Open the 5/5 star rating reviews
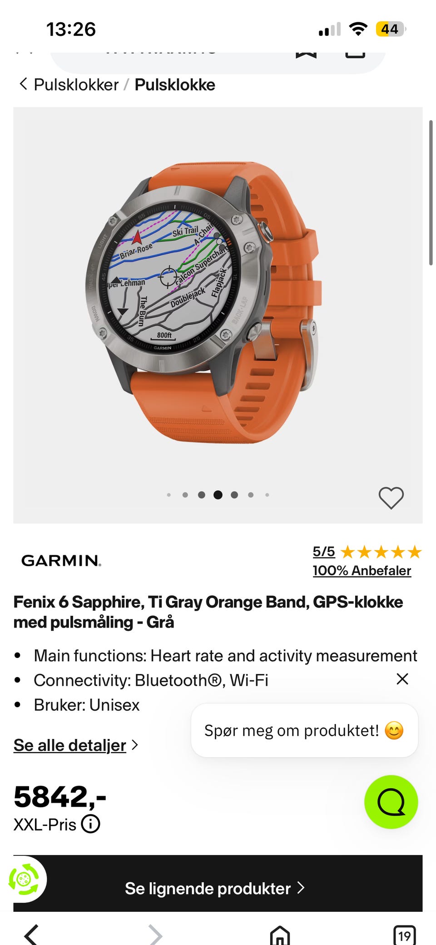This screenshot has height=945, width=436. 367,552
